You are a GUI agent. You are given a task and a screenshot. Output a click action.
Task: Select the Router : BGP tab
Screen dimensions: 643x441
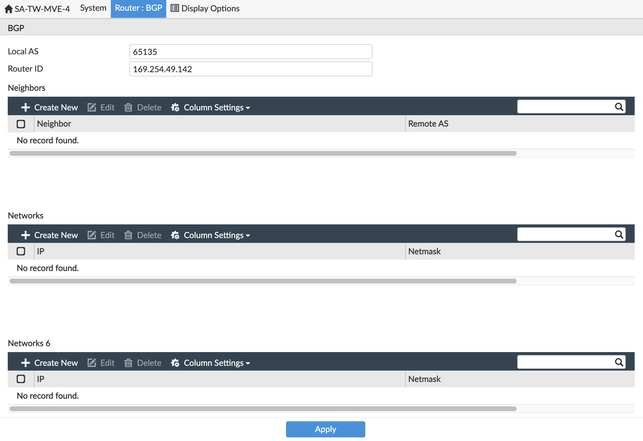[x=139, y=8]
